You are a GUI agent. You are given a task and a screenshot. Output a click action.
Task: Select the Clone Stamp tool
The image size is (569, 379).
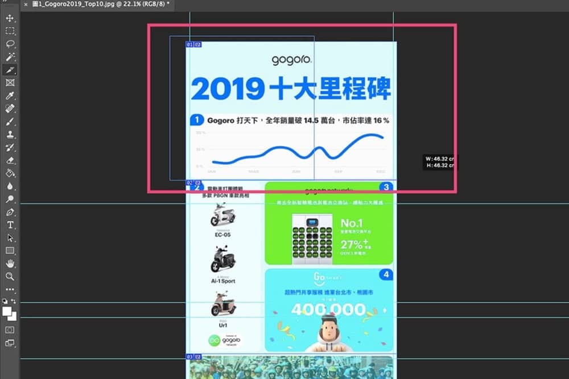tap(10, 135)
